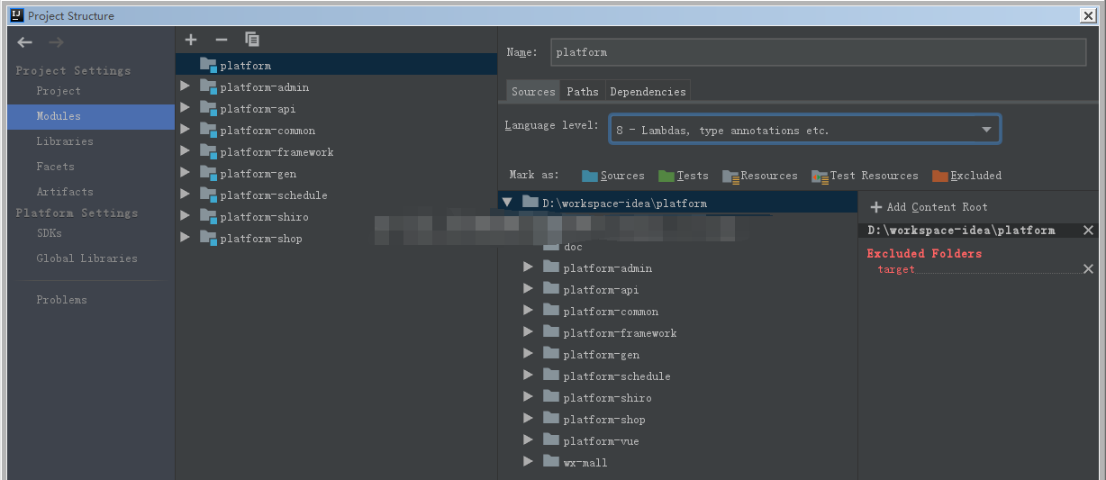The image size is (1106, 480).
Task: Click the forward navigation arrow
Action: click(56, 42)
